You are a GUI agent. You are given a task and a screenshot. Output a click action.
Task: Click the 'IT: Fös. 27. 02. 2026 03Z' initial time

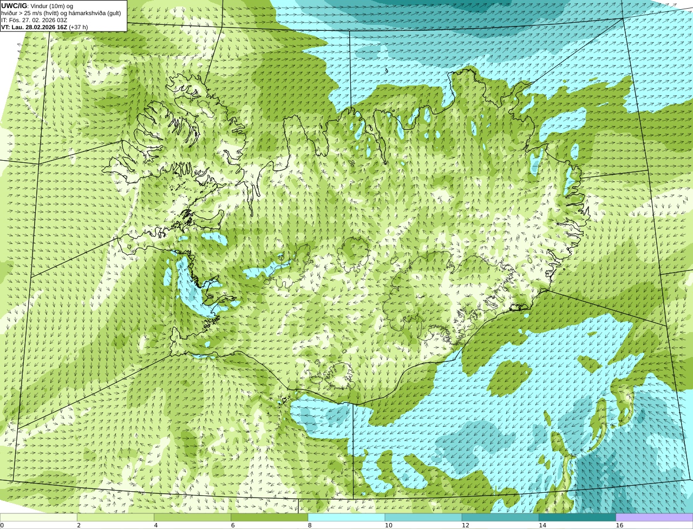34,20
